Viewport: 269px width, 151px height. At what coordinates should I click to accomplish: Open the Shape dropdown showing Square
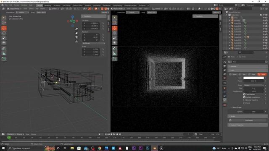[253, 85]
